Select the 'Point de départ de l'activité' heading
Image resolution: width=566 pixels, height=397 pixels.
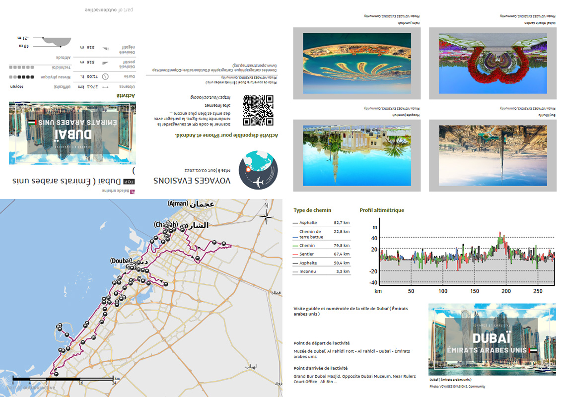pos(322,343)
